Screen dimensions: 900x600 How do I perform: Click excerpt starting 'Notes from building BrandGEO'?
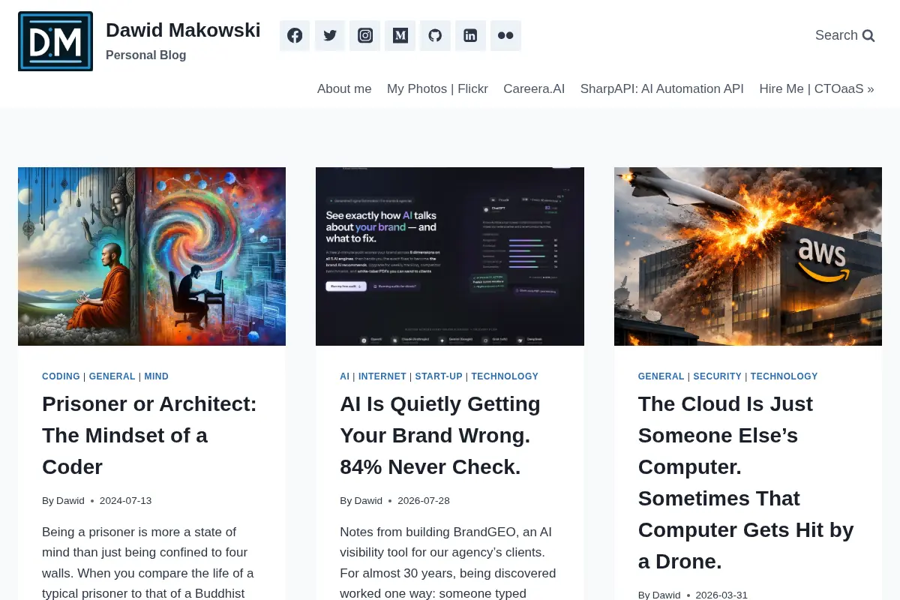[448, 562]
